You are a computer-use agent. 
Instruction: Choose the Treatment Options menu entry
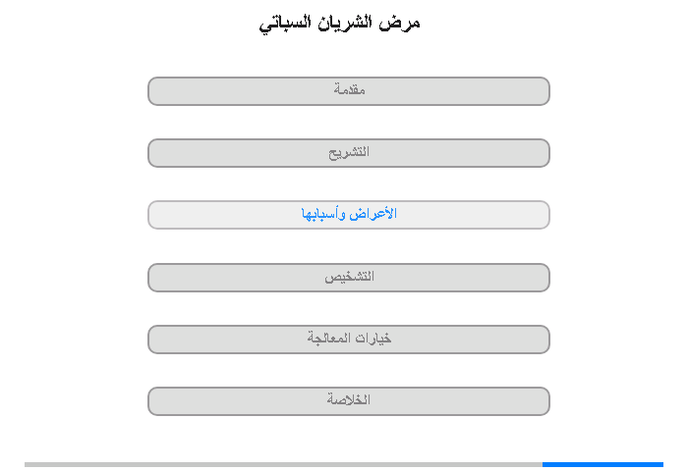pyautogui.click(x=349, y=340)
